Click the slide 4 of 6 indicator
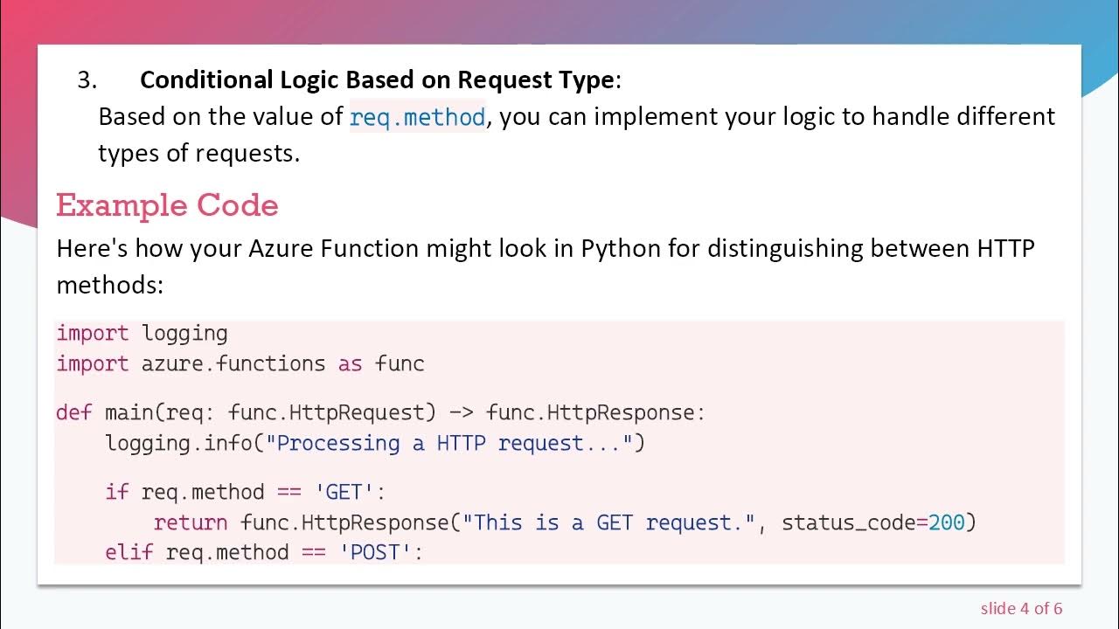Screen dimensions: 1119x629 coord(1021,608)
